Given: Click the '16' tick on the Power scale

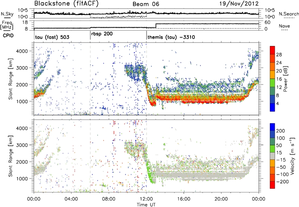Looking at the screenshot, I should (279, 79).
